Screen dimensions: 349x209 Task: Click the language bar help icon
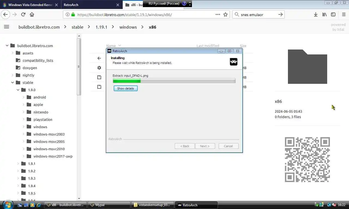point(184,4)
